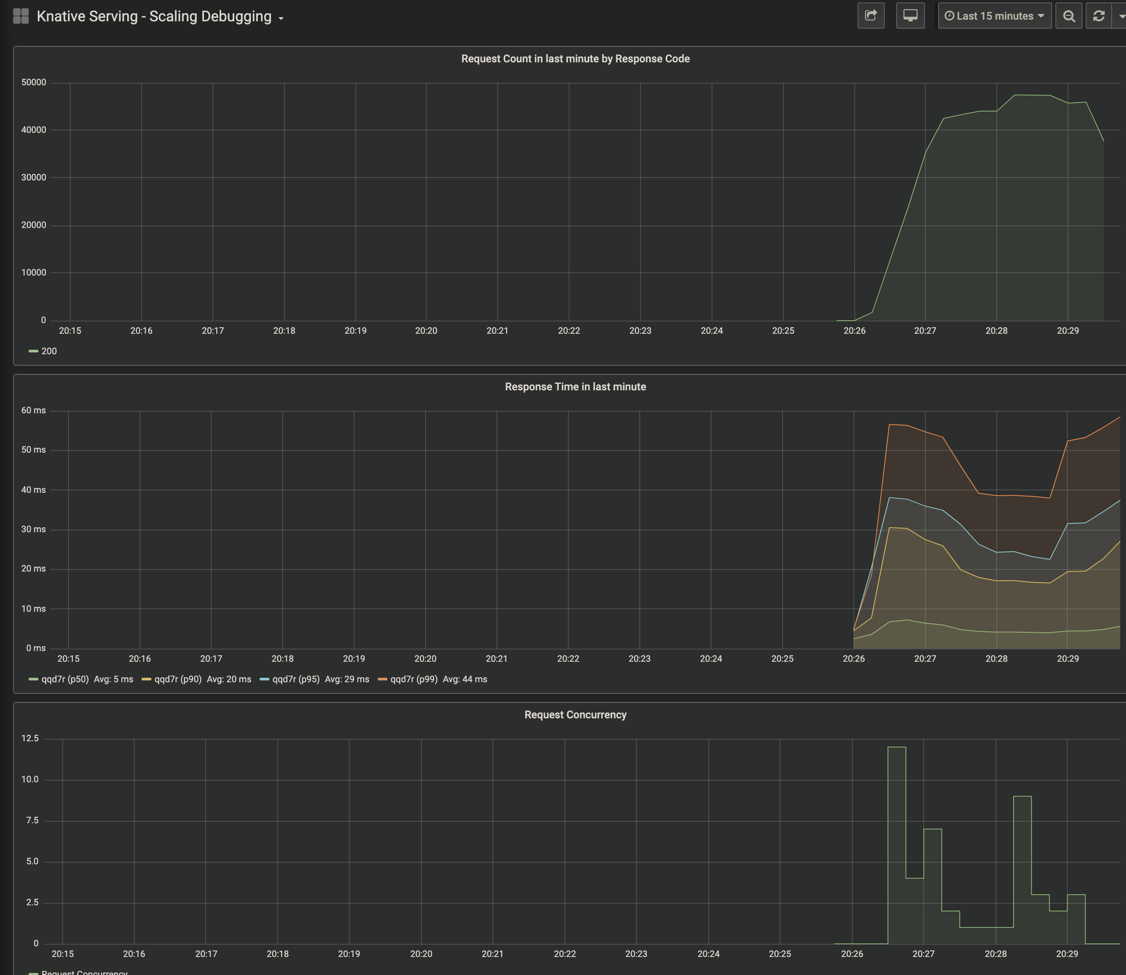Click the refresh dashboard icon

[1098, 16]
